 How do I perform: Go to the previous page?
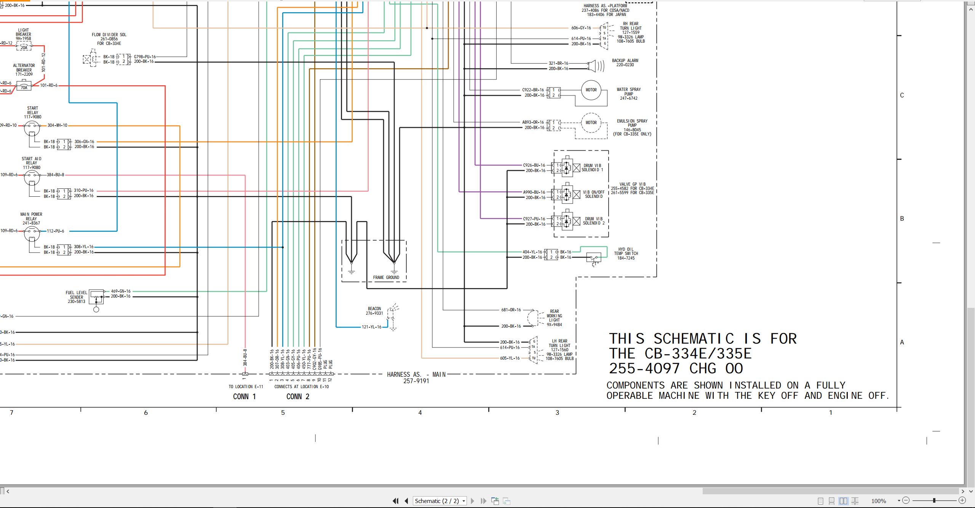[406, 501]
